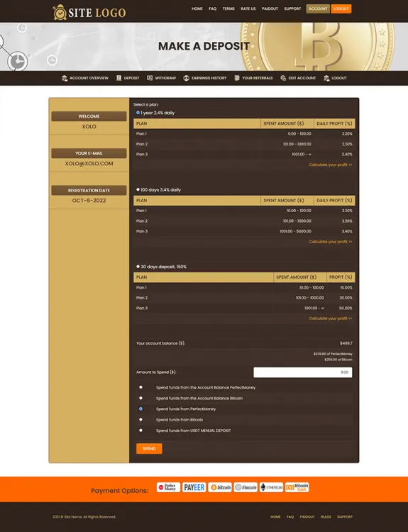This screenshot has width=408, height=532.
Task: Select the 1 year 2.4% daily plan
Action: (138, 113)
